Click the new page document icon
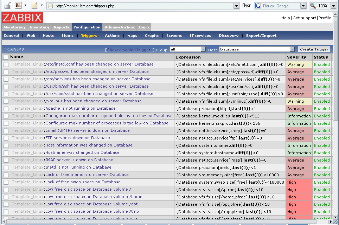 [x=34, y=5]
